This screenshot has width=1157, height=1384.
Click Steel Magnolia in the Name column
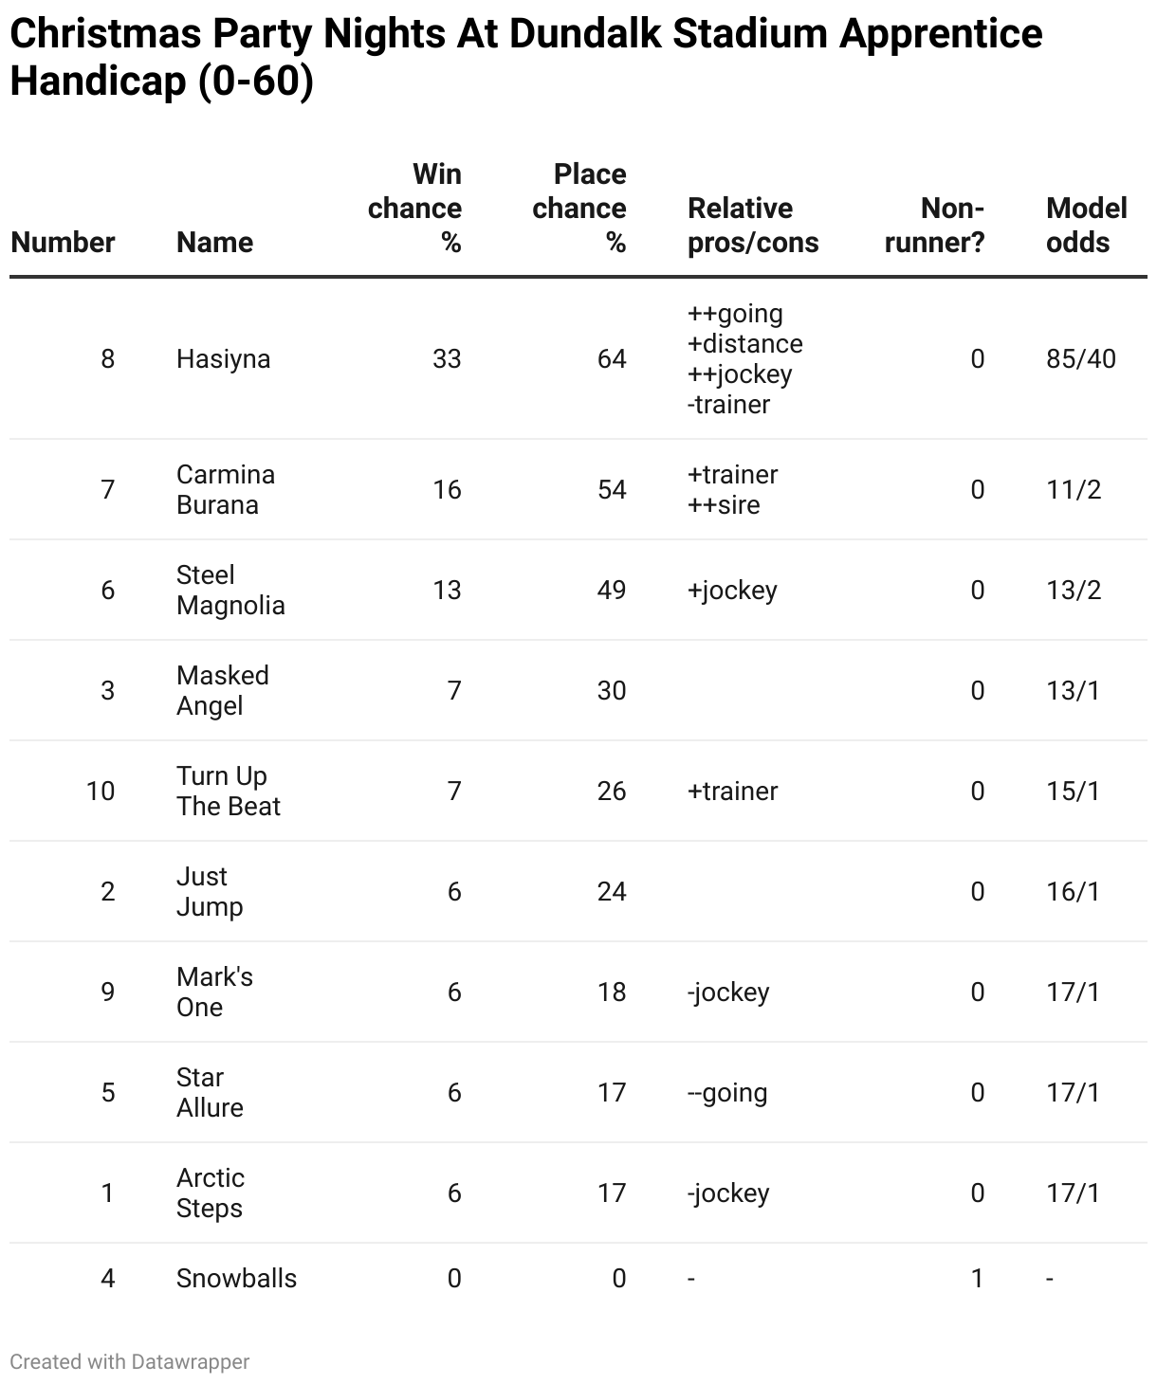click(x=230, y=590)
